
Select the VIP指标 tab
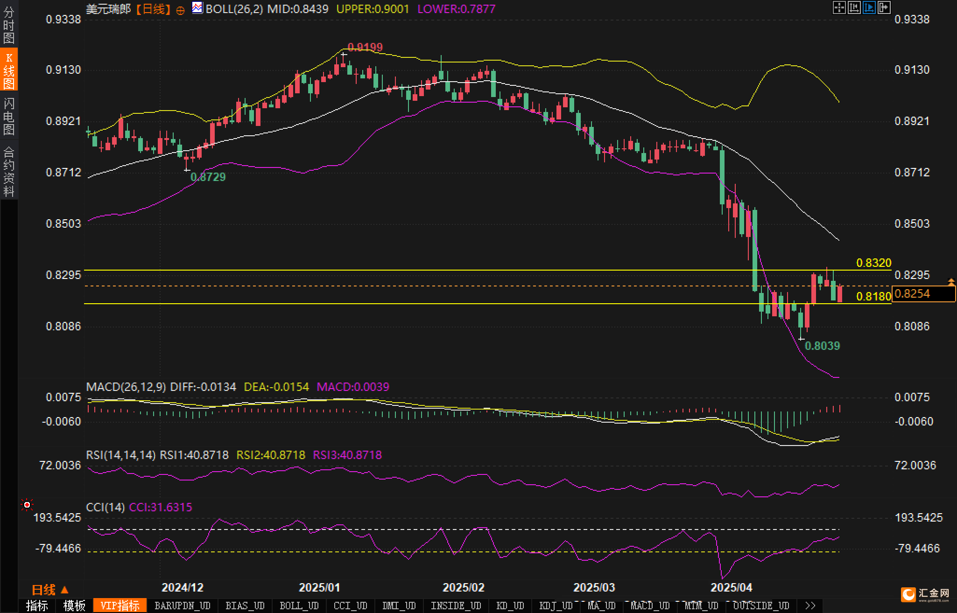pyautogui.click(x=120, y=606)
